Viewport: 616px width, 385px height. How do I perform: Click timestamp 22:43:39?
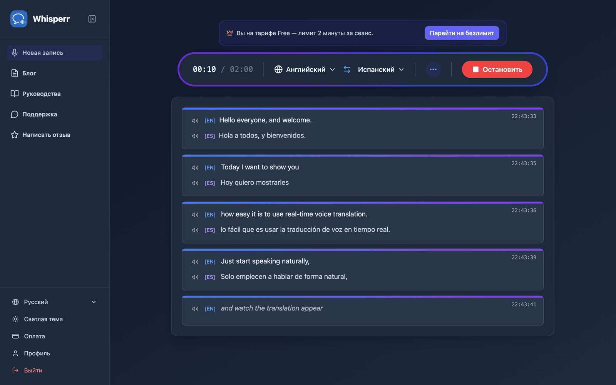click(x=524, y=257)
